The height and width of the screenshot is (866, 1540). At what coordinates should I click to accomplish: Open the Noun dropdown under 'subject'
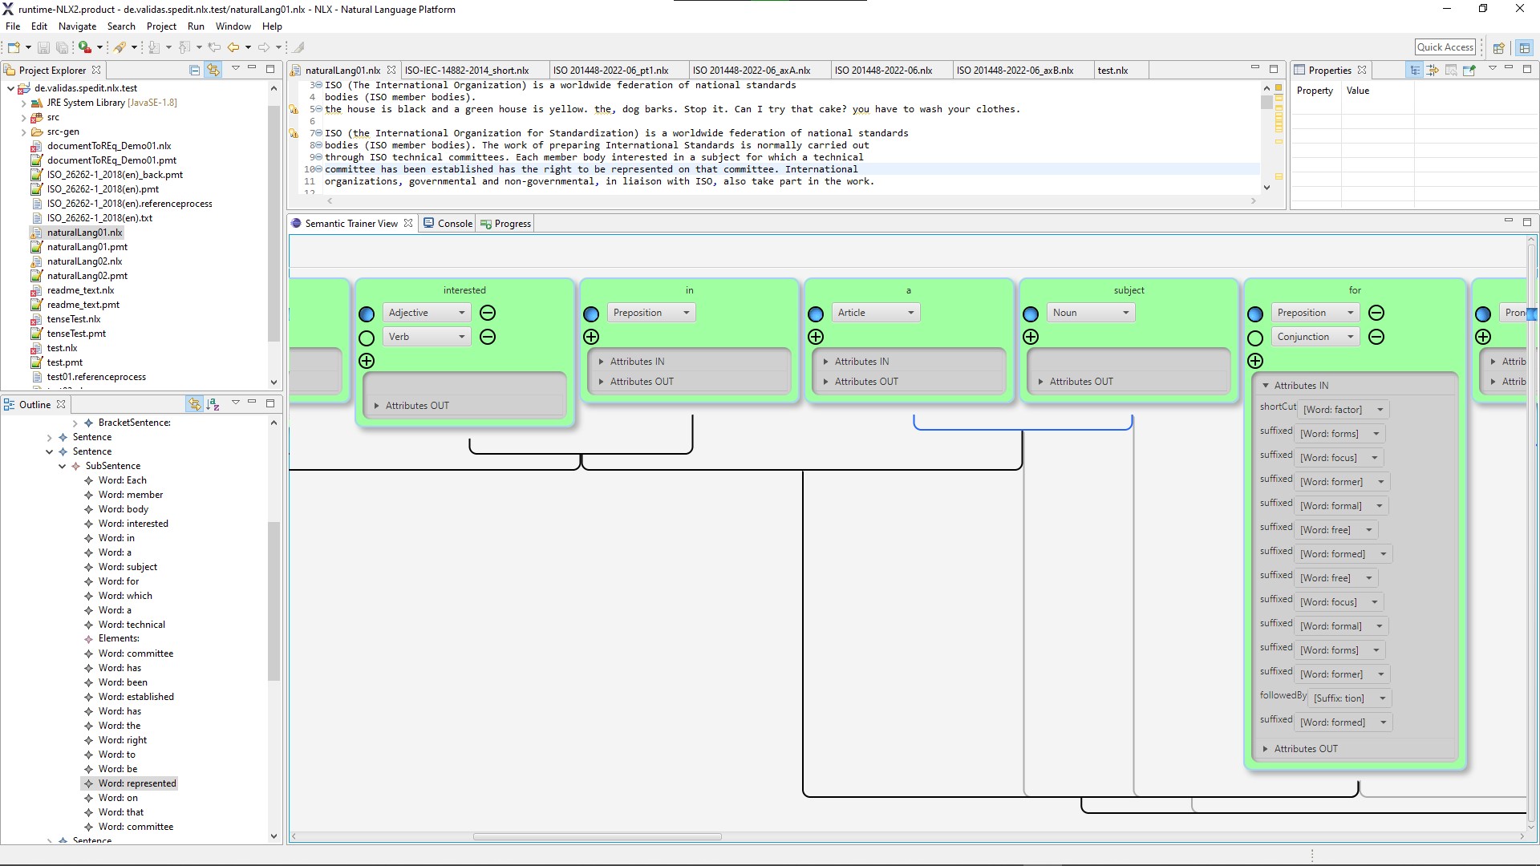(x=1091, y=313)
